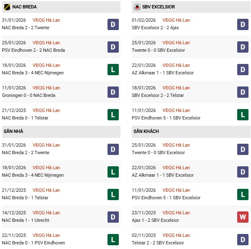The height and width of the screenshot is (249, 251).
Task: Click D badge beside Groningen 0-0 NAC Breda
Action: pos(113,92)
